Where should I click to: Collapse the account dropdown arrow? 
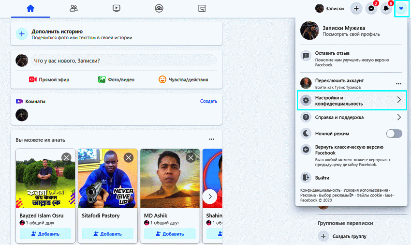[401, 8]
